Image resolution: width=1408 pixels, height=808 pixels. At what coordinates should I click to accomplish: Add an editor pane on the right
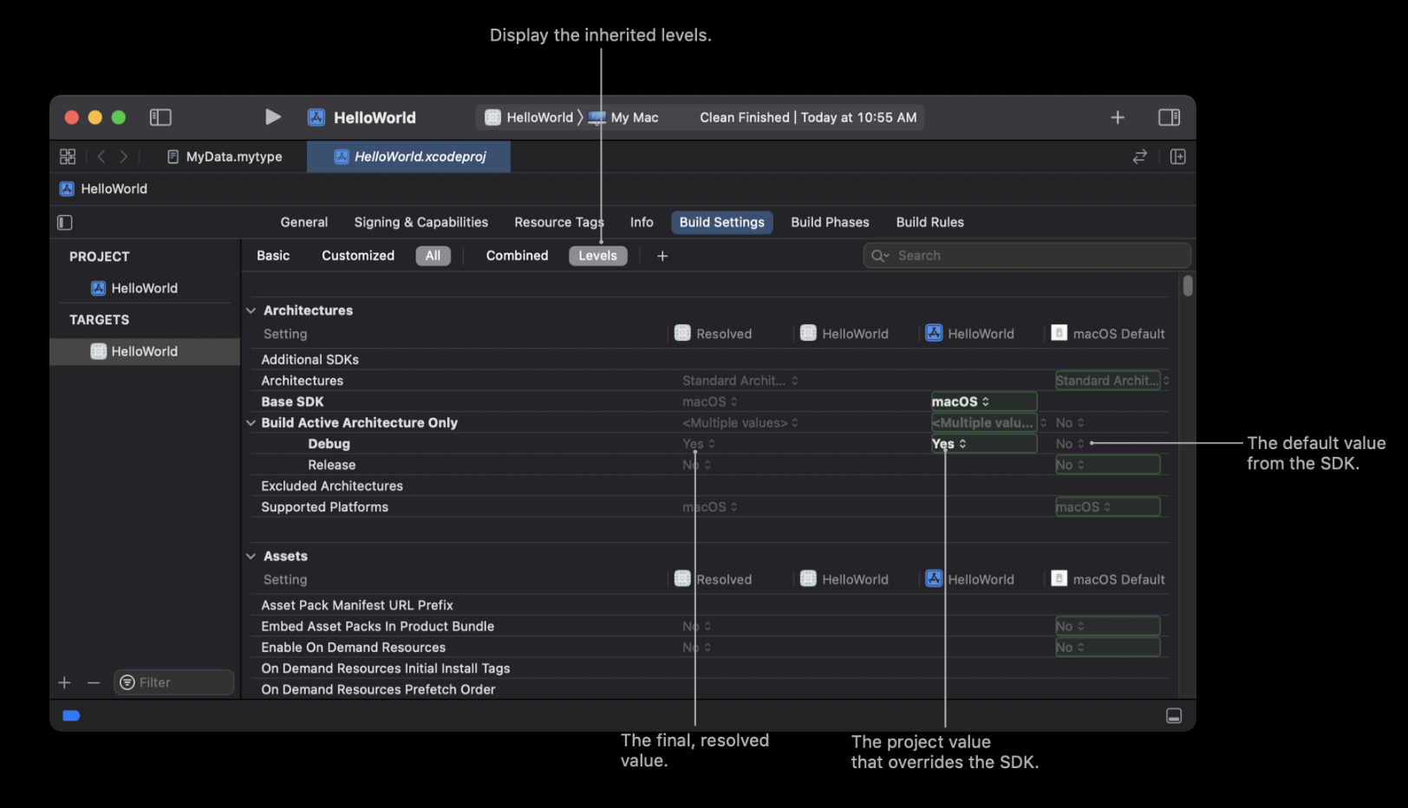tap(1177, 156)
